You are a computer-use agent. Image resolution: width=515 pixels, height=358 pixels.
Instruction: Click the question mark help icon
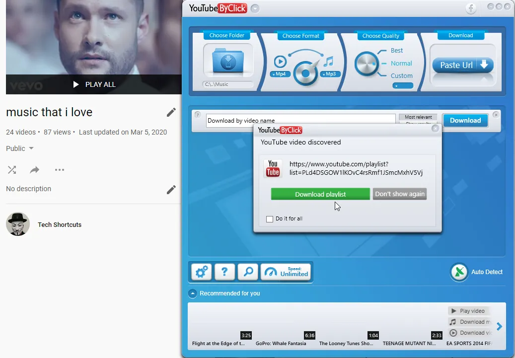(224, 272)
